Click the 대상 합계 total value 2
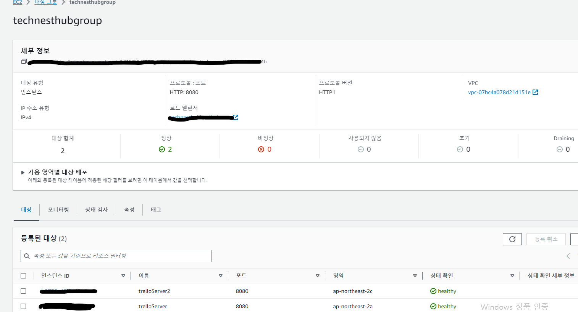This screenshot has width=578, height=312. tap(63, 151)
